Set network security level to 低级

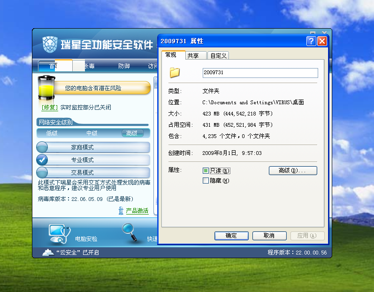pos(52,133)
